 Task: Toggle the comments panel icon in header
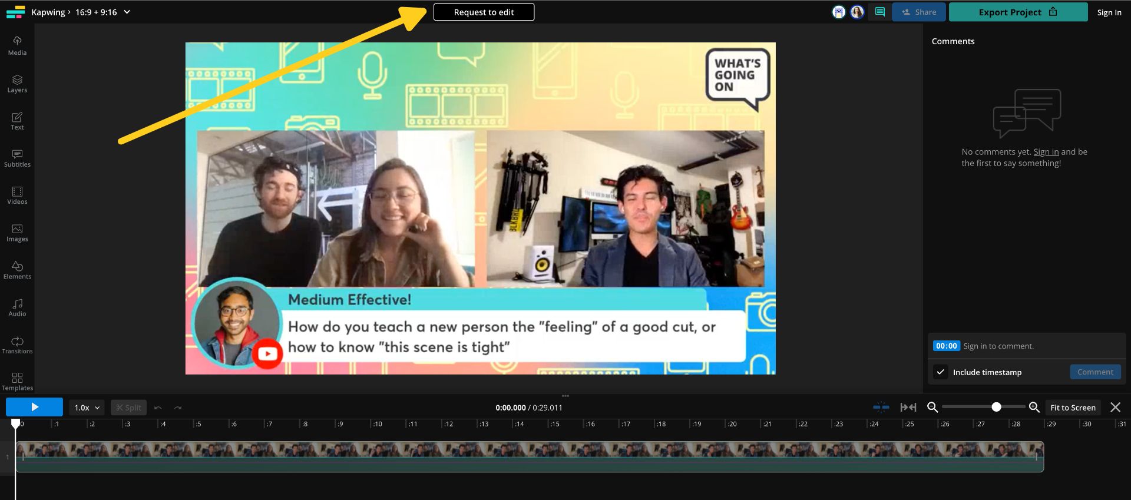pos(879,12)
